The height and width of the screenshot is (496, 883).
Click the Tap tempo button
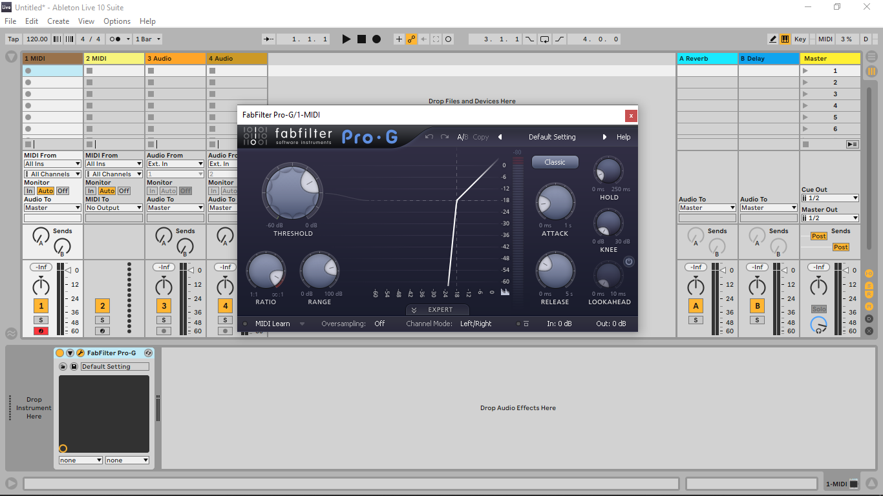[13, 39]
